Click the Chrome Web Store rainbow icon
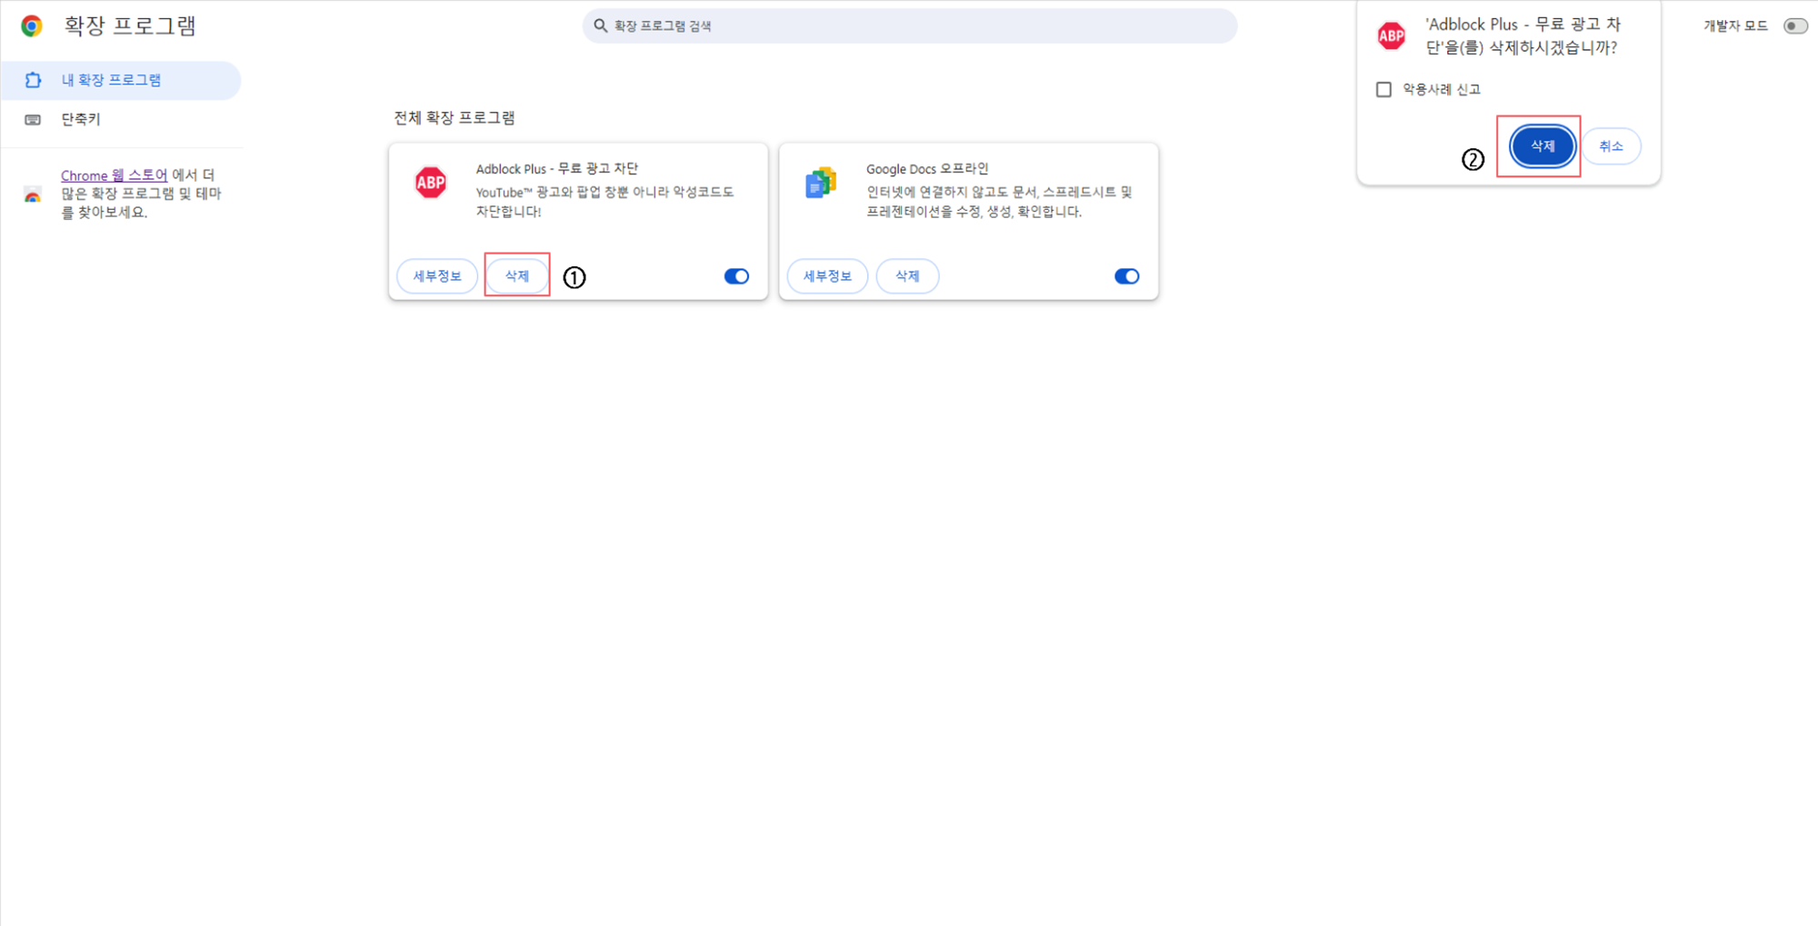 coord(33,194)
